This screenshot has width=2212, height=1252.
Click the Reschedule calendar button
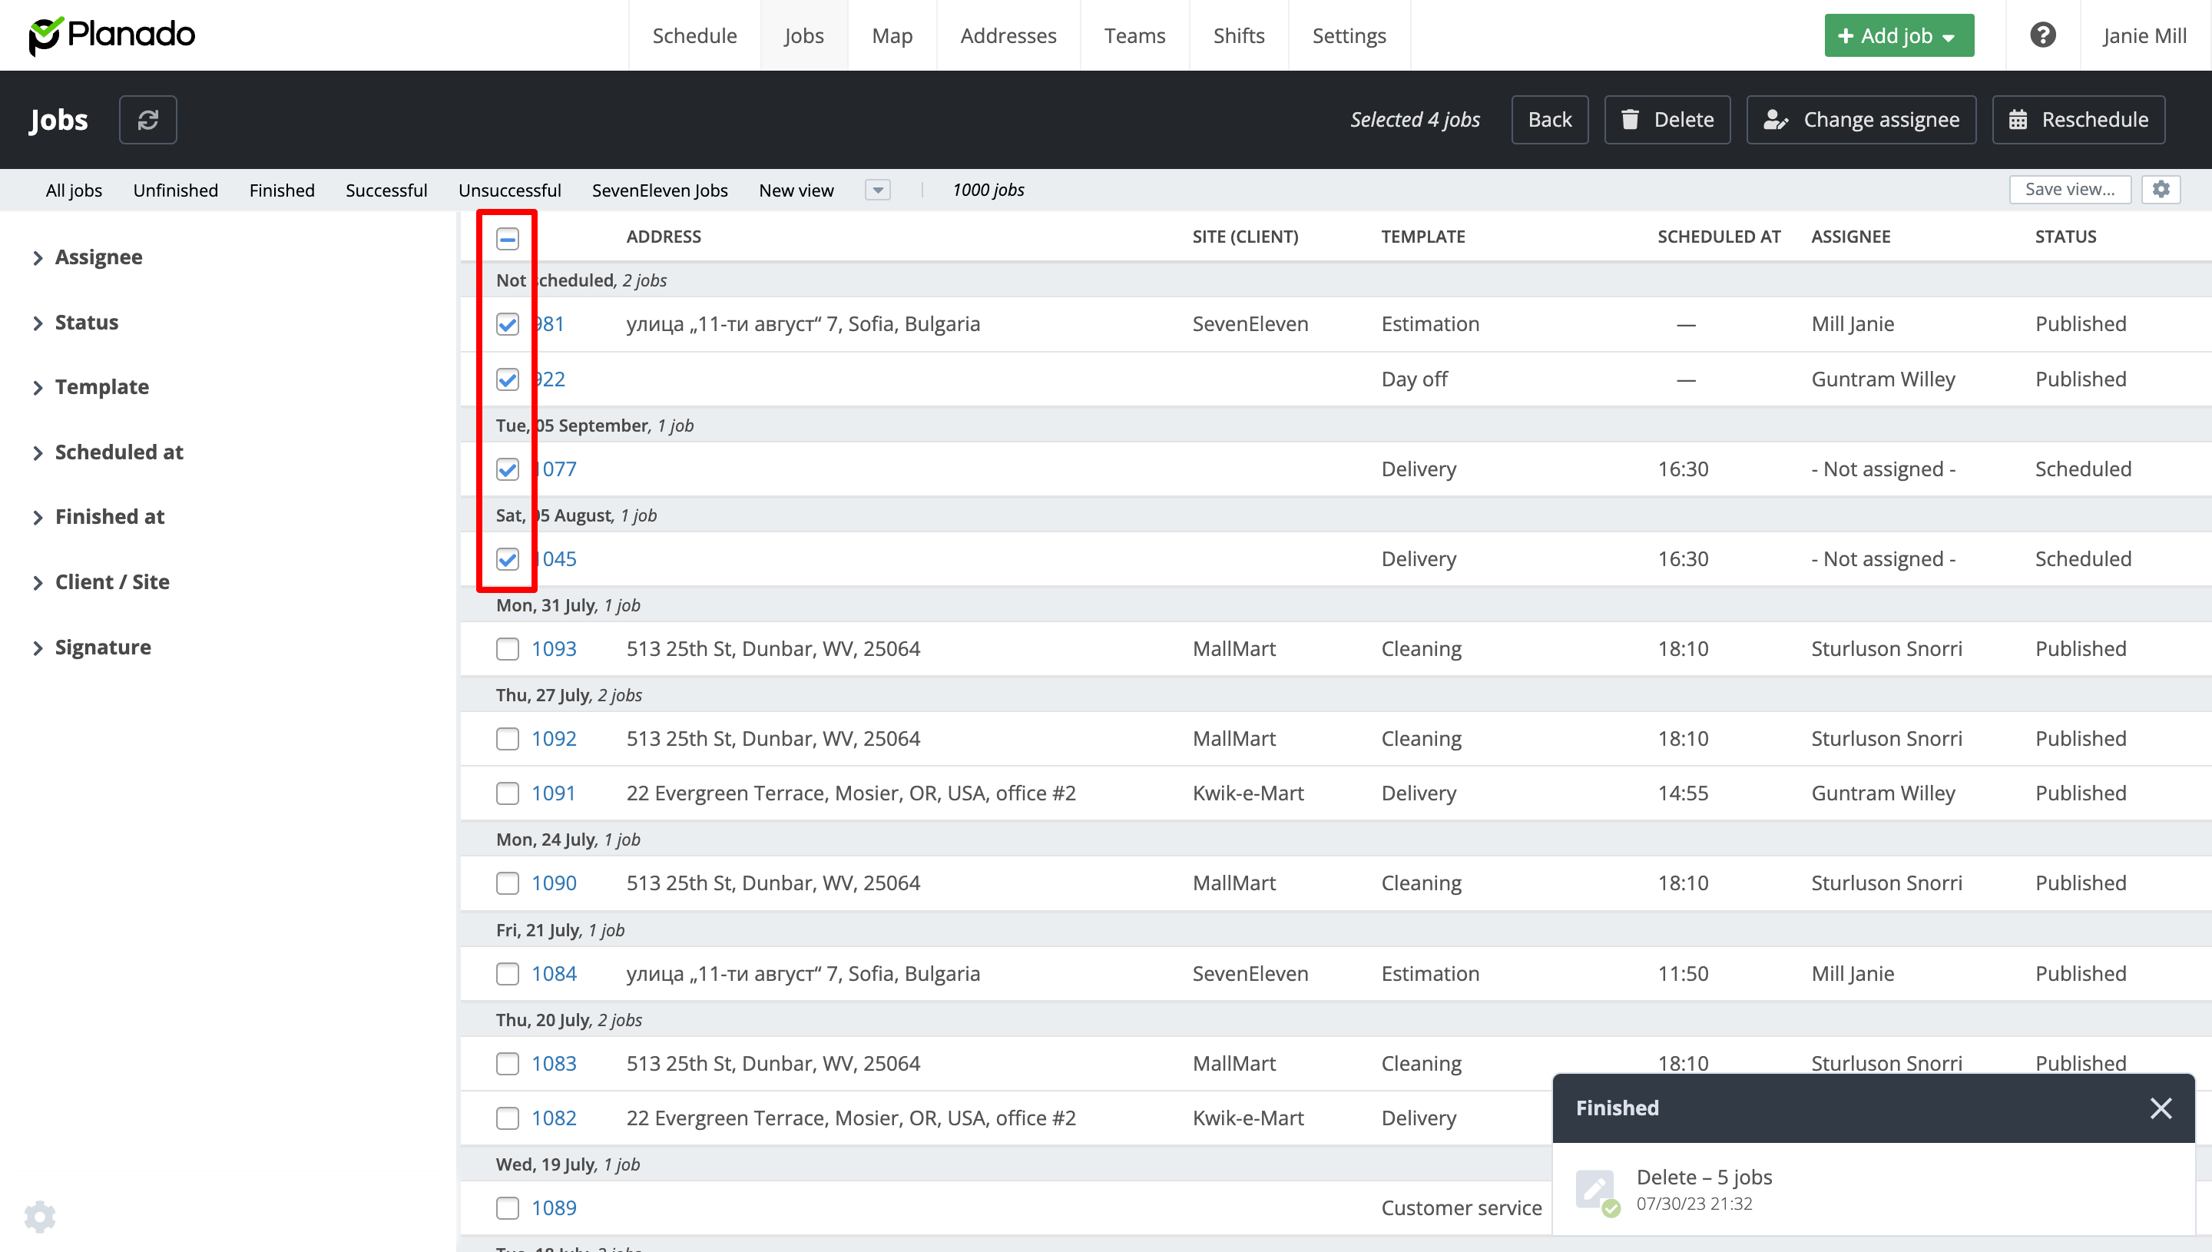click(x=2078, y=120)
